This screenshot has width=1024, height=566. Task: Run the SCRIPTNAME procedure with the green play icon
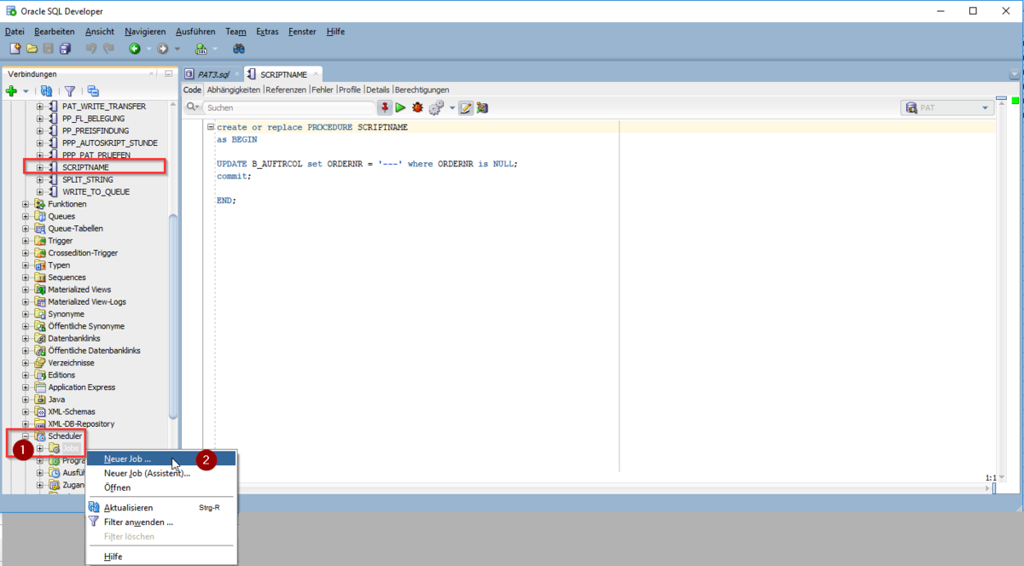[x=401, y=107]
